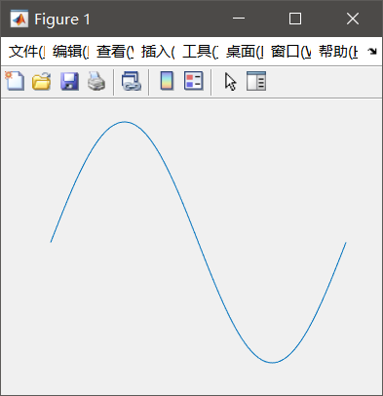The width and height of the screenshot is (383, 396).
Task: Open the 帮助 menu
Action: 338,52
